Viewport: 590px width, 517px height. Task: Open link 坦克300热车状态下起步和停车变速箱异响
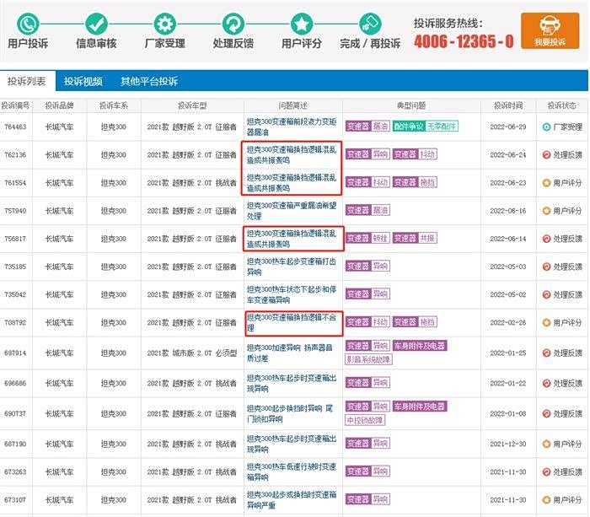292,294
